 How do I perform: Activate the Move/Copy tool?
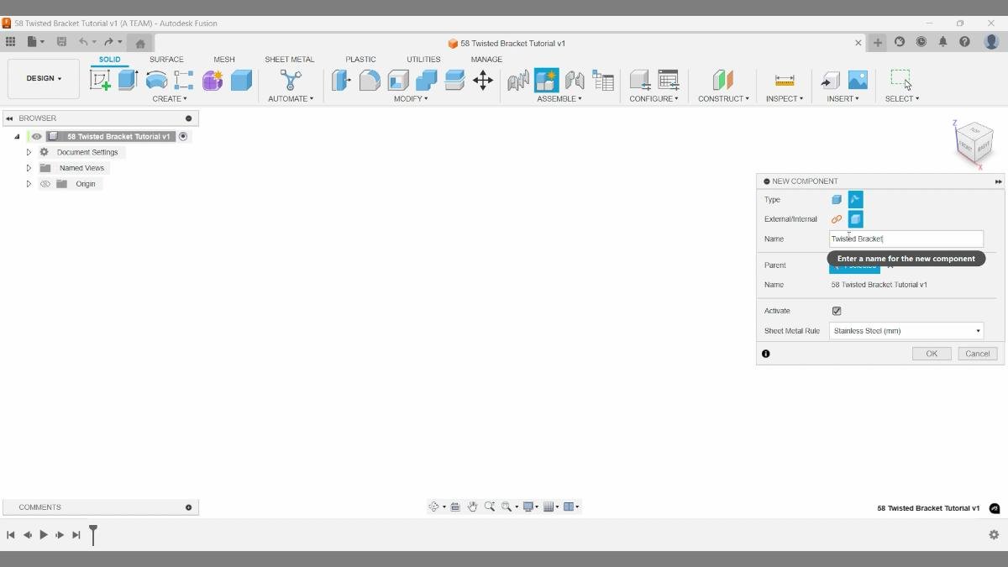coord(483,80)
